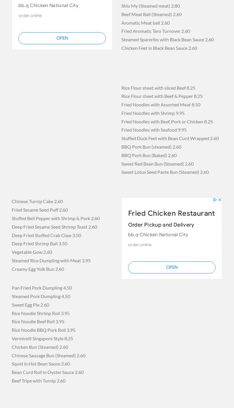Click bb.q Chicken National City in the upper ad
234x408 pixels.
coord(48,6)
